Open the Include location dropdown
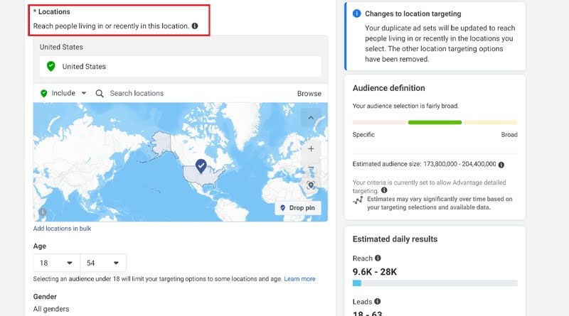 coord(63,93)
